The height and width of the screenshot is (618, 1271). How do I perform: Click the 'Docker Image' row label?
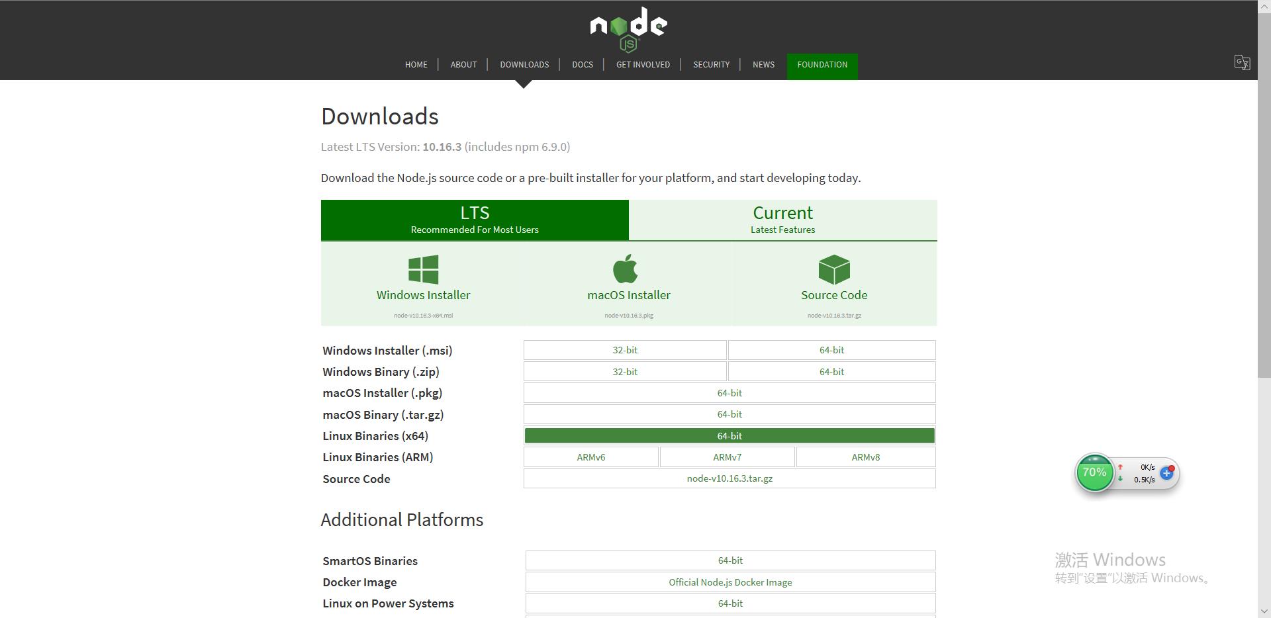click(x=359, y=582)
